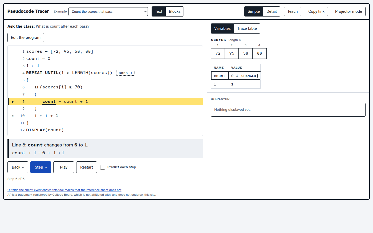Open the Trace table tab

tap(247, 28)
